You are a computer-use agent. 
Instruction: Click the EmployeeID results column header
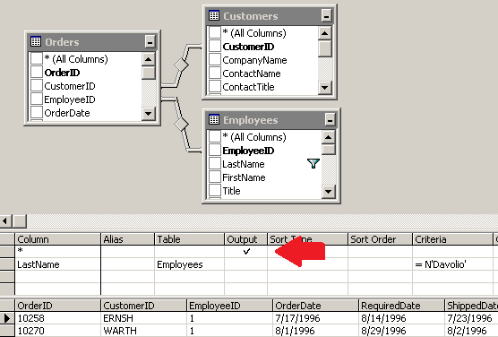pos(229,306)
